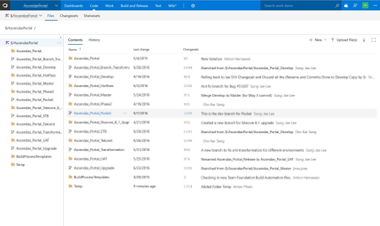Click the $/AscendasPortal breadcrumb link
Screen dimensions: 380x226
pyautogui.click(x=19, y=28)
